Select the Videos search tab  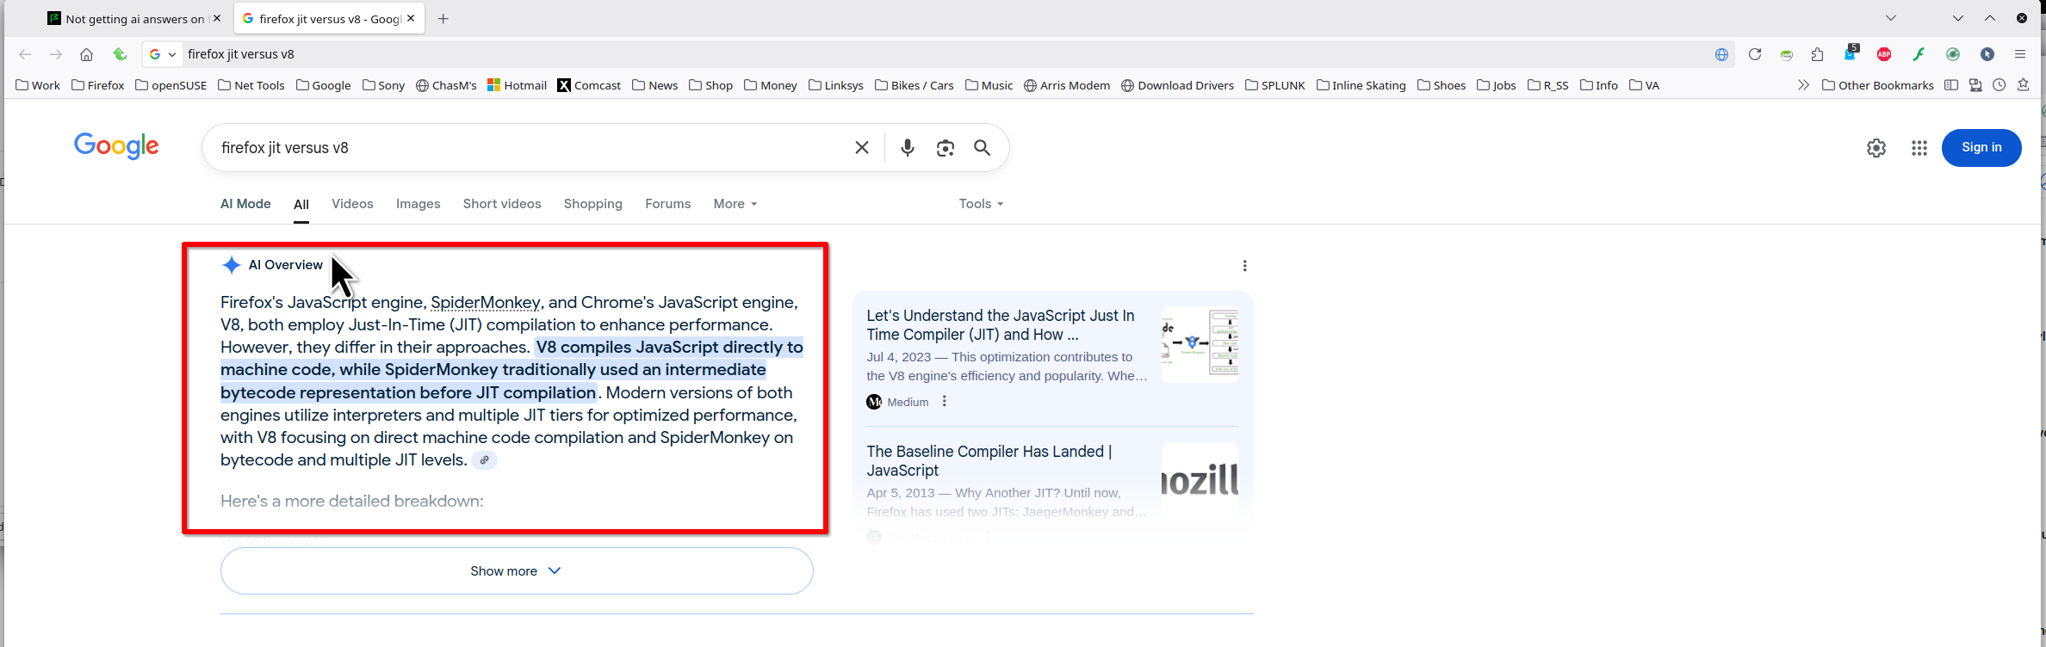(352, 204)
